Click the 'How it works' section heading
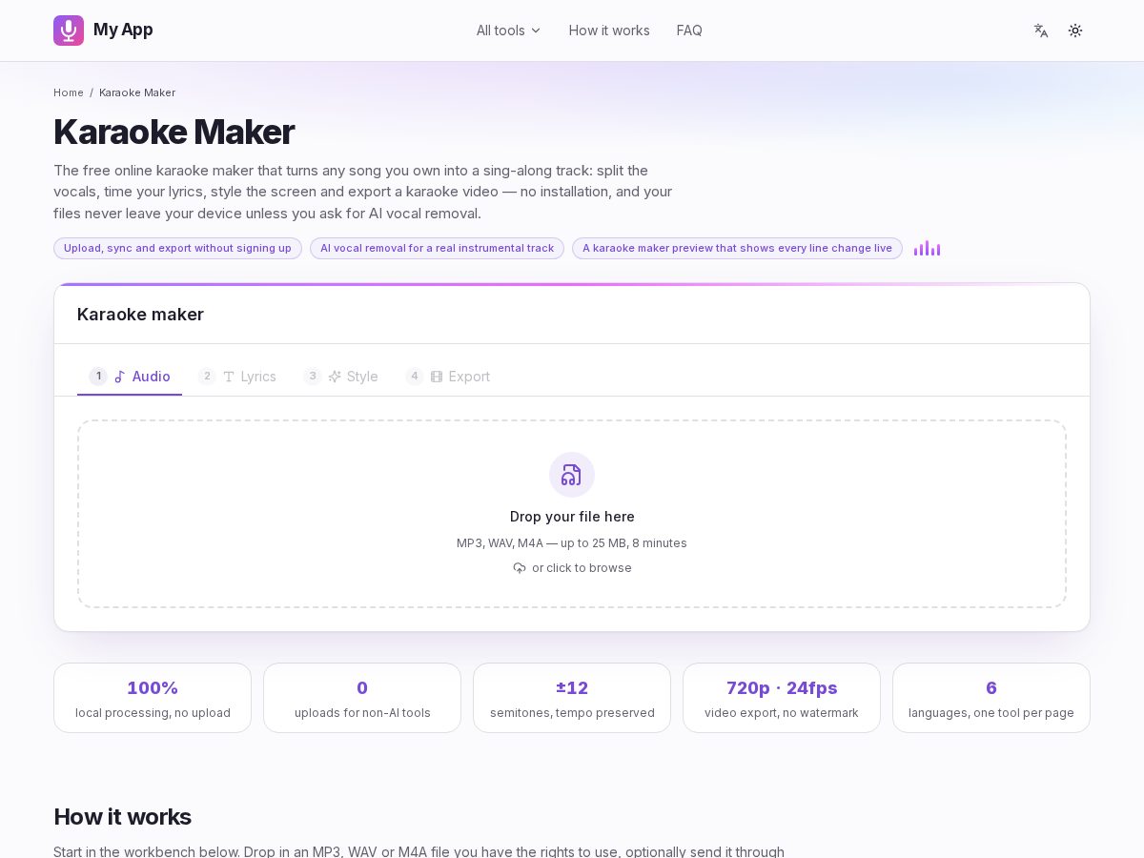This screenshot has height=858, width=1144. pos(122,817)
